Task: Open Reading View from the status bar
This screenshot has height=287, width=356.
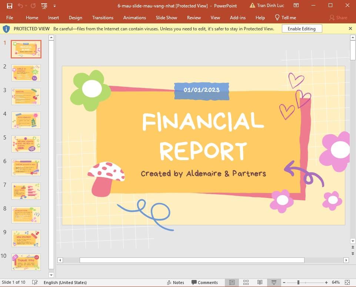Action: pyautogui.click(x=260, y=282)
